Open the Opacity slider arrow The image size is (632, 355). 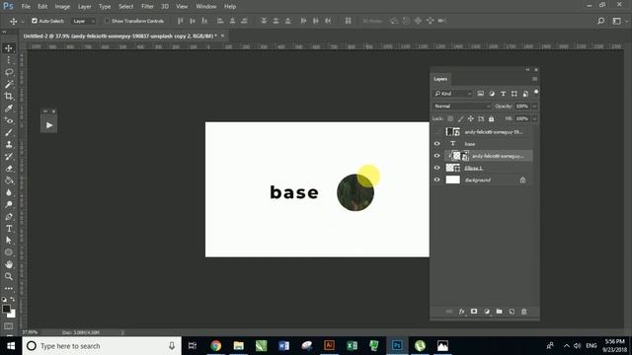[534, 106]
